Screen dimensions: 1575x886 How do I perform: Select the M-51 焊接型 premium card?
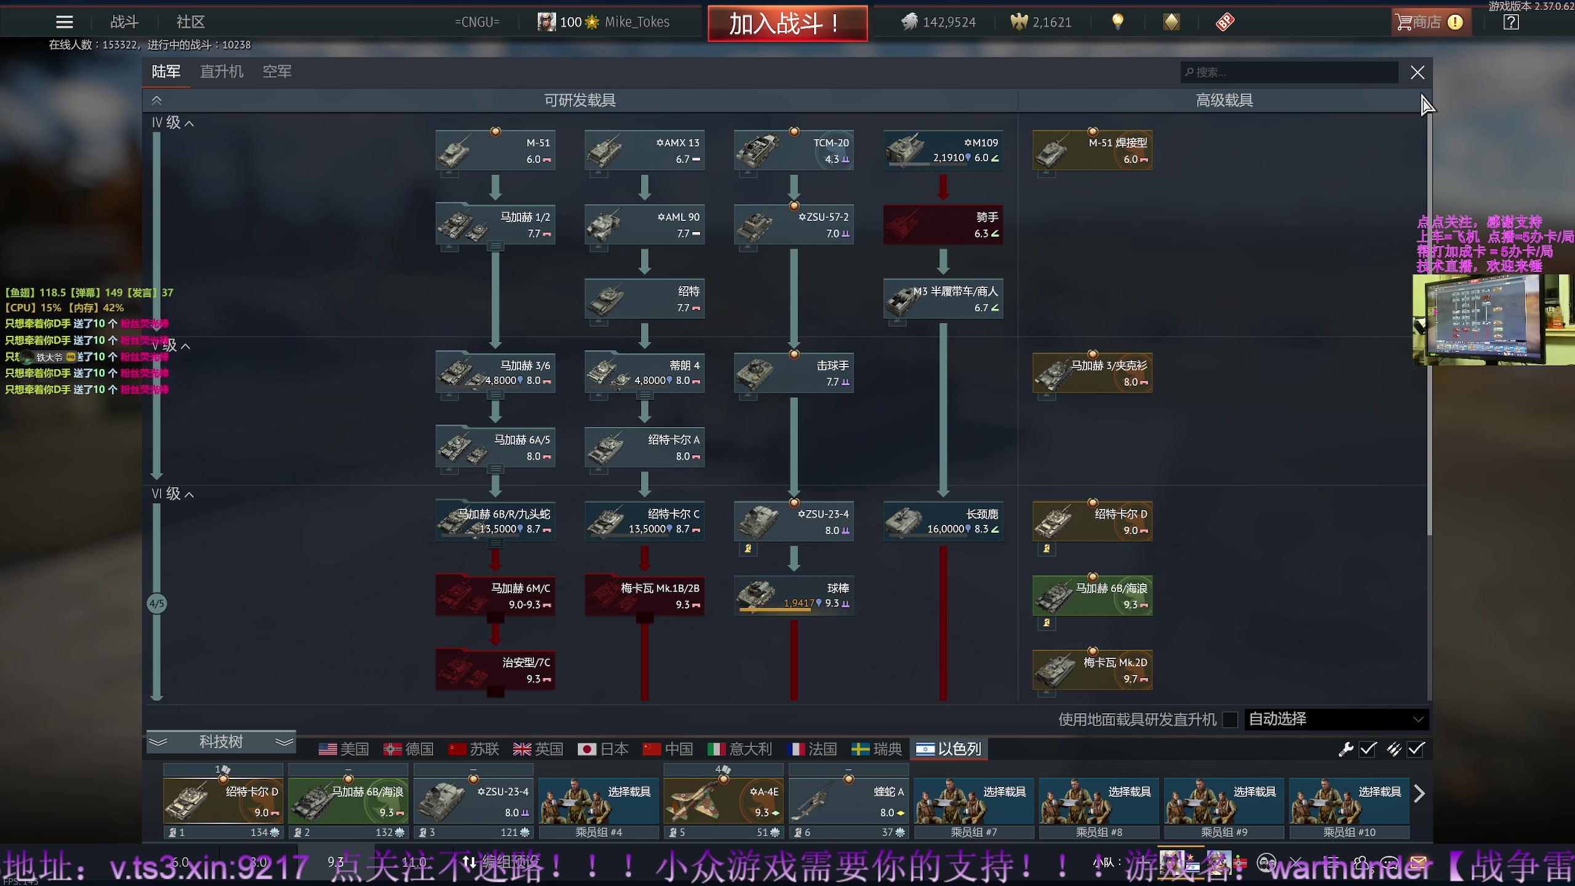[x=1092, y=151]
